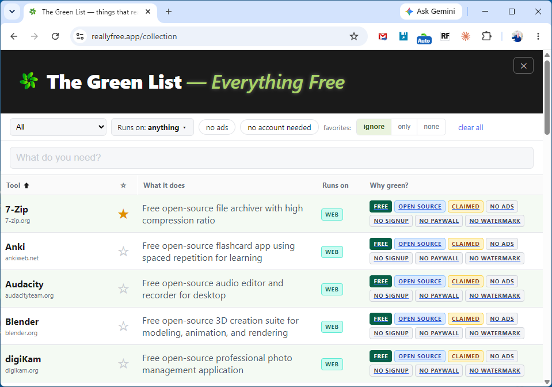
Task: Open Chrome's three-dot menu
Action: (x=538, y=36)
